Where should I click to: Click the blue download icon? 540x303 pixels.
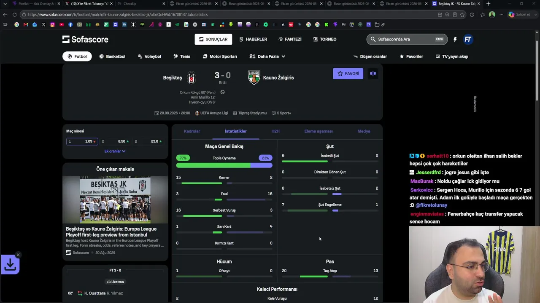(x=10, y=265)
